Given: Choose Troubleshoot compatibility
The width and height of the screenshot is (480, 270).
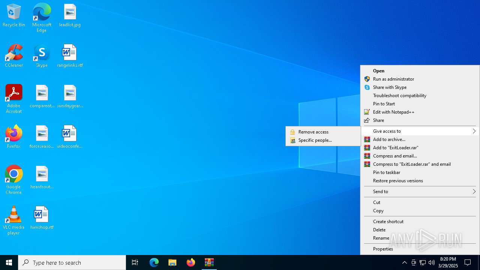Looking at the screenshot, I should point(420,96).
